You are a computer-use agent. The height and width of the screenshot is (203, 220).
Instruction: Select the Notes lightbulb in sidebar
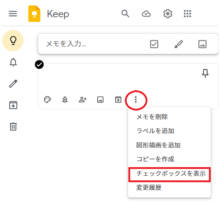pyautogui.click(x=13, y=41)
